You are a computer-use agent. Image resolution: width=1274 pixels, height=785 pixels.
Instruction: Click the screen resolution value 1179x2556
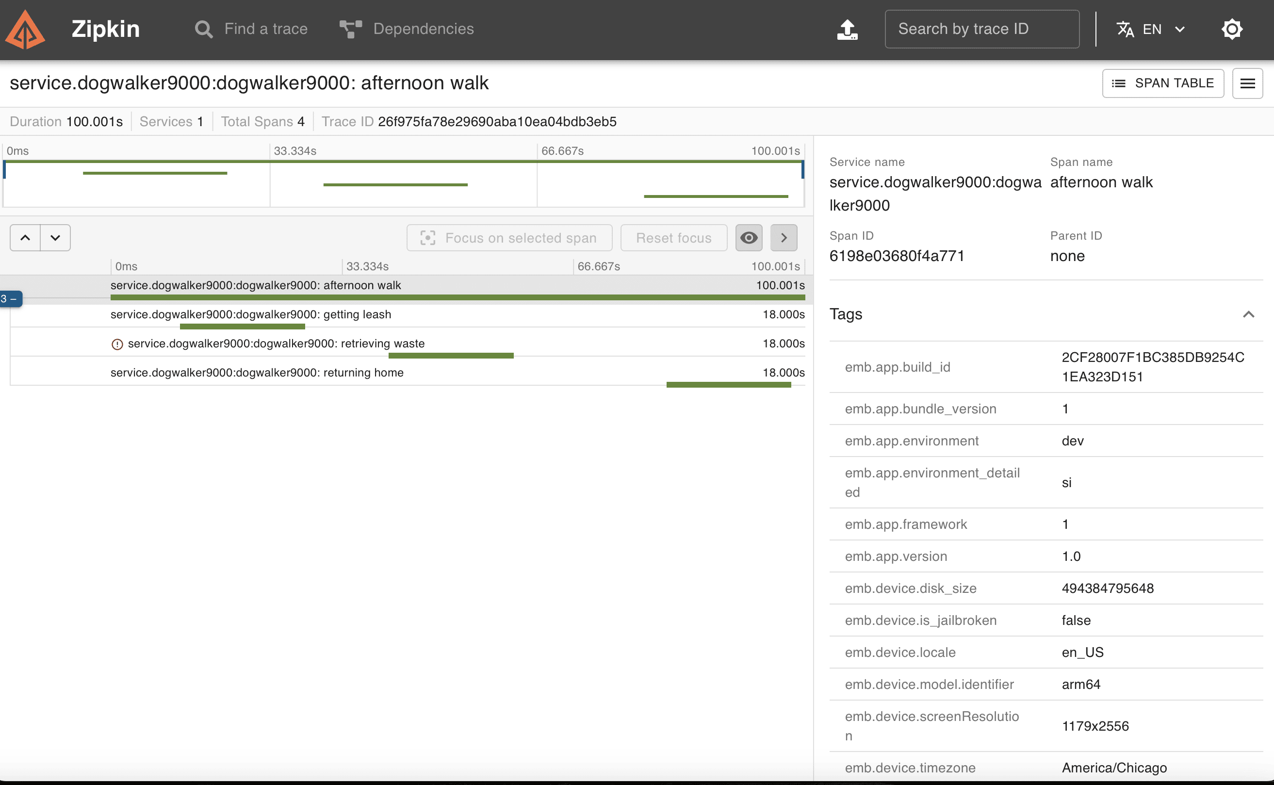[x=1095, y=726]
